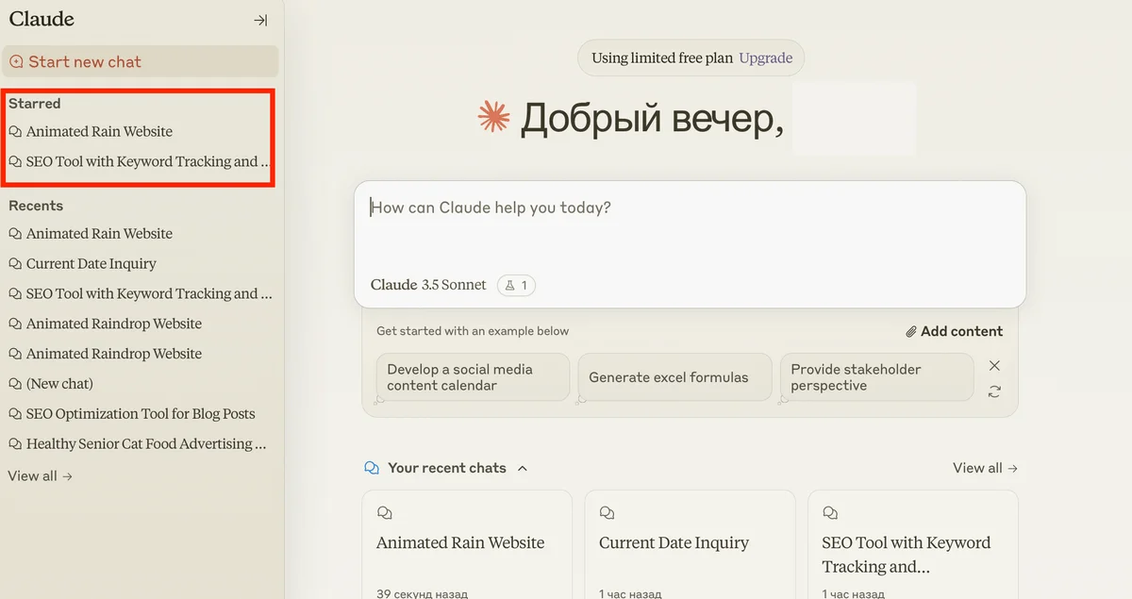Click the paperclip Add content button
The image size is (1132, 599).
954,331
